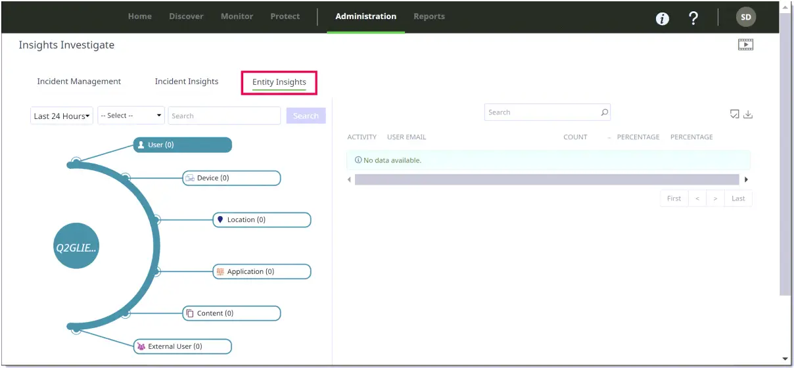Click the next page > button
The width and height of the screenshot is (794, 368).
715,198
